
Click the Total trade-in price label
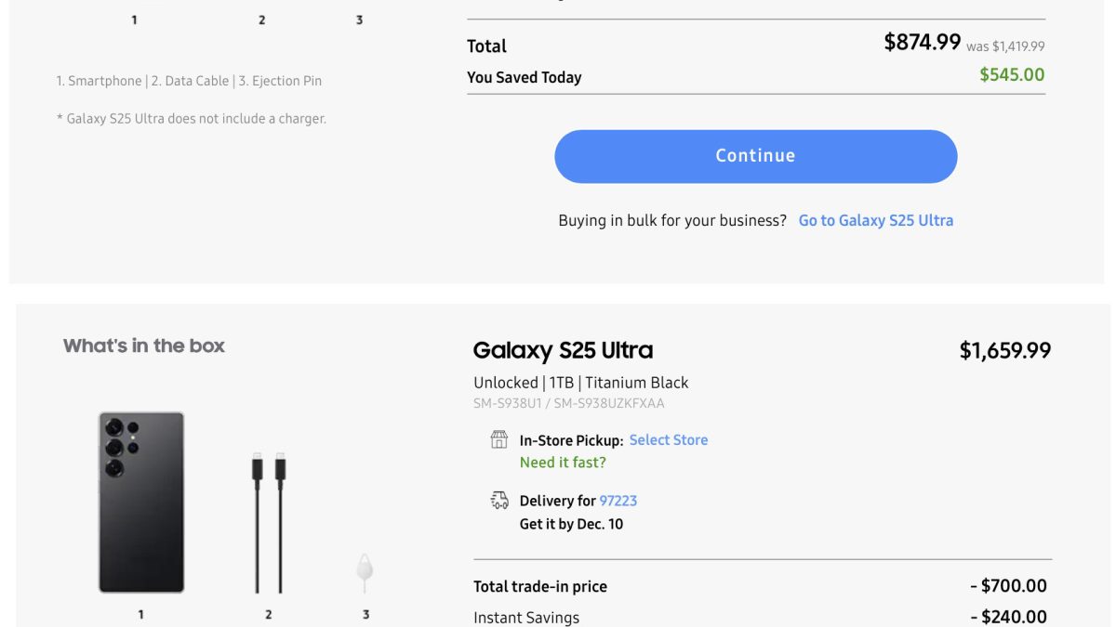[539, 586]
